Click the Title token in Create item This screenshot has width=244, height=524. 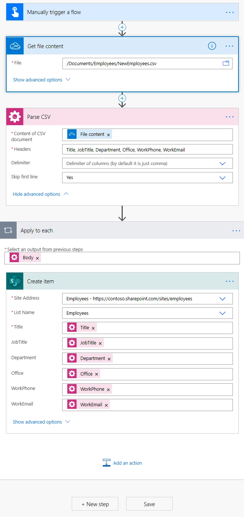click(82, 327)
